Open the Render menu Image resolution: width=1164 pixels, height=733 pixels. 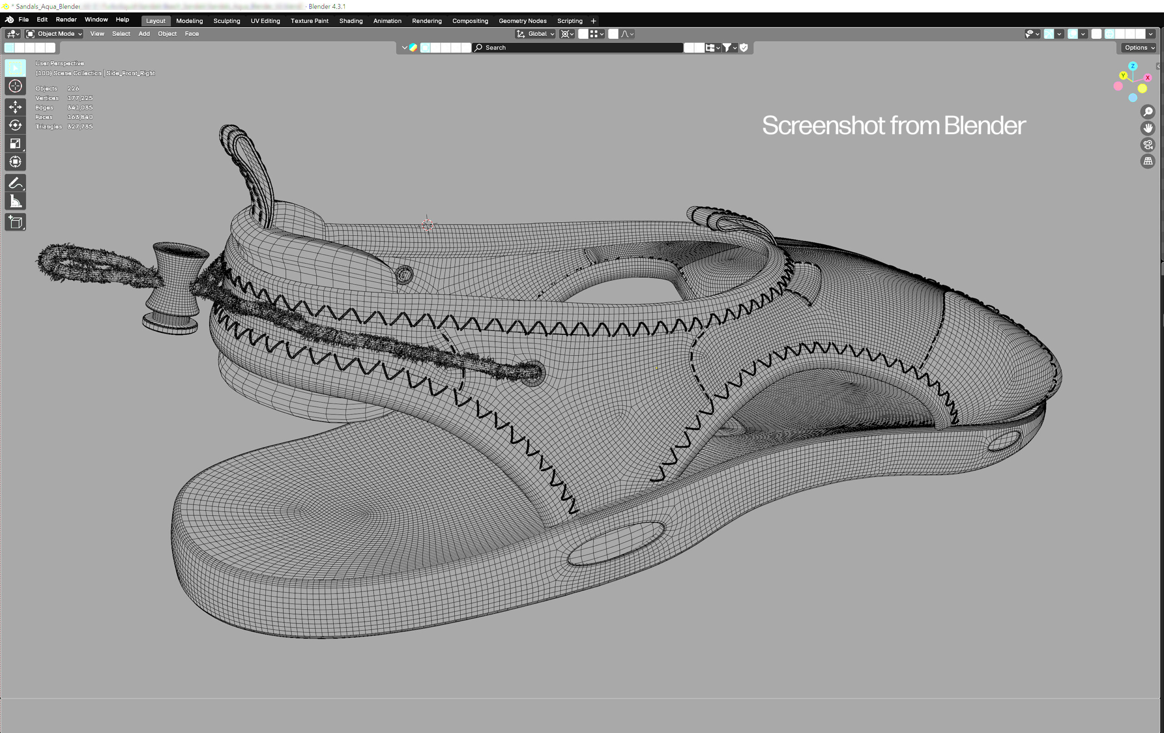click(66, 20)
